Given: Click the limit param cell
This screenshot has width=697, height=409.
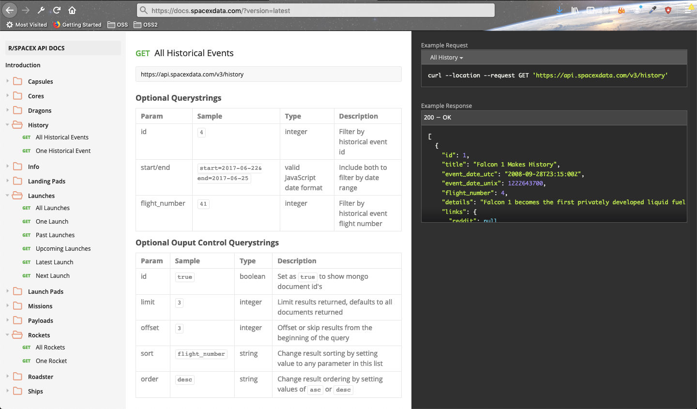Looking at the screenshot, I should tap(153, 307).
